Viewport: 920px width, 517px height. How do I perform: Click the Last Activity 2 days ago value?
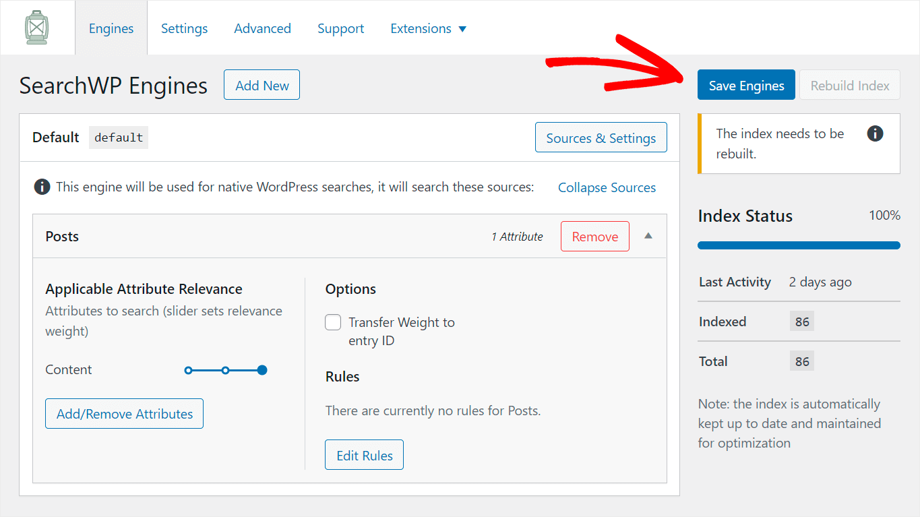[820, 282]
